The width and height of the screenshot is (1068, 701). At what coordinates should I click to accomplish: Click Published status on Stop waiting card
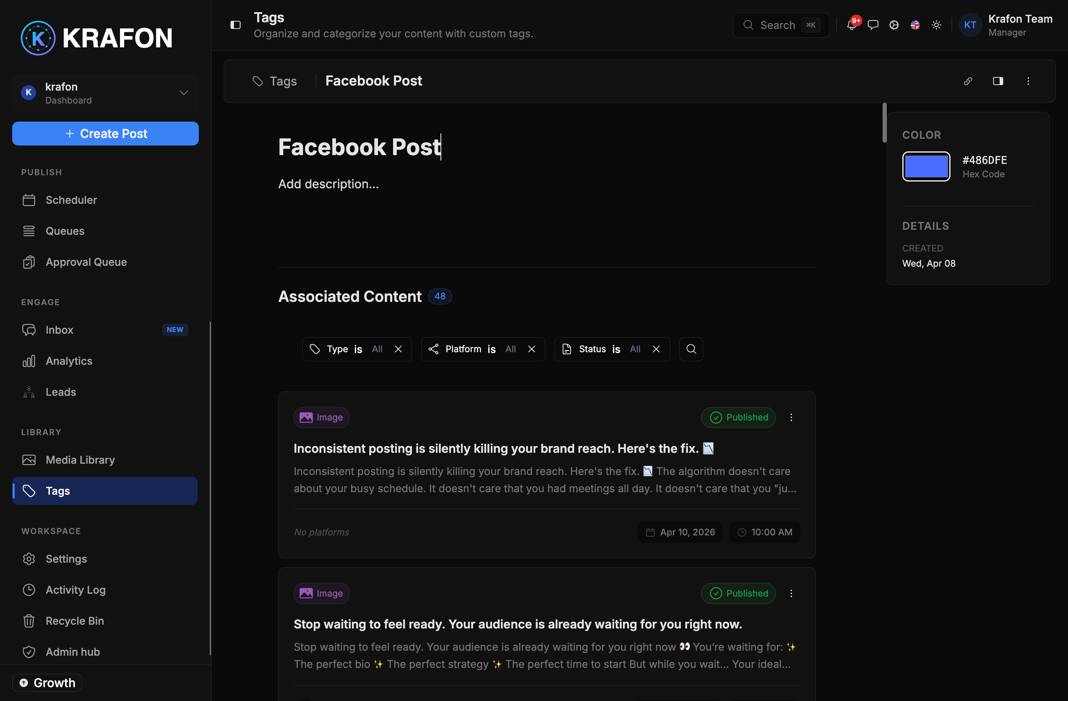click(739, 593)
